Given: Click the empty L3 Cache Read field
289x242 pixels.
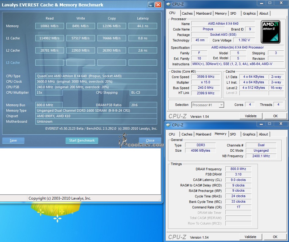Looking at the screenshot, I should (x=50, y=63).
